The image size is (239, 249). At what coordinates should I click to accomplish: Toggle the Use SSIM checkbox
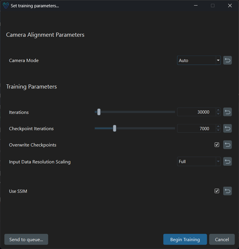(217, 191)
